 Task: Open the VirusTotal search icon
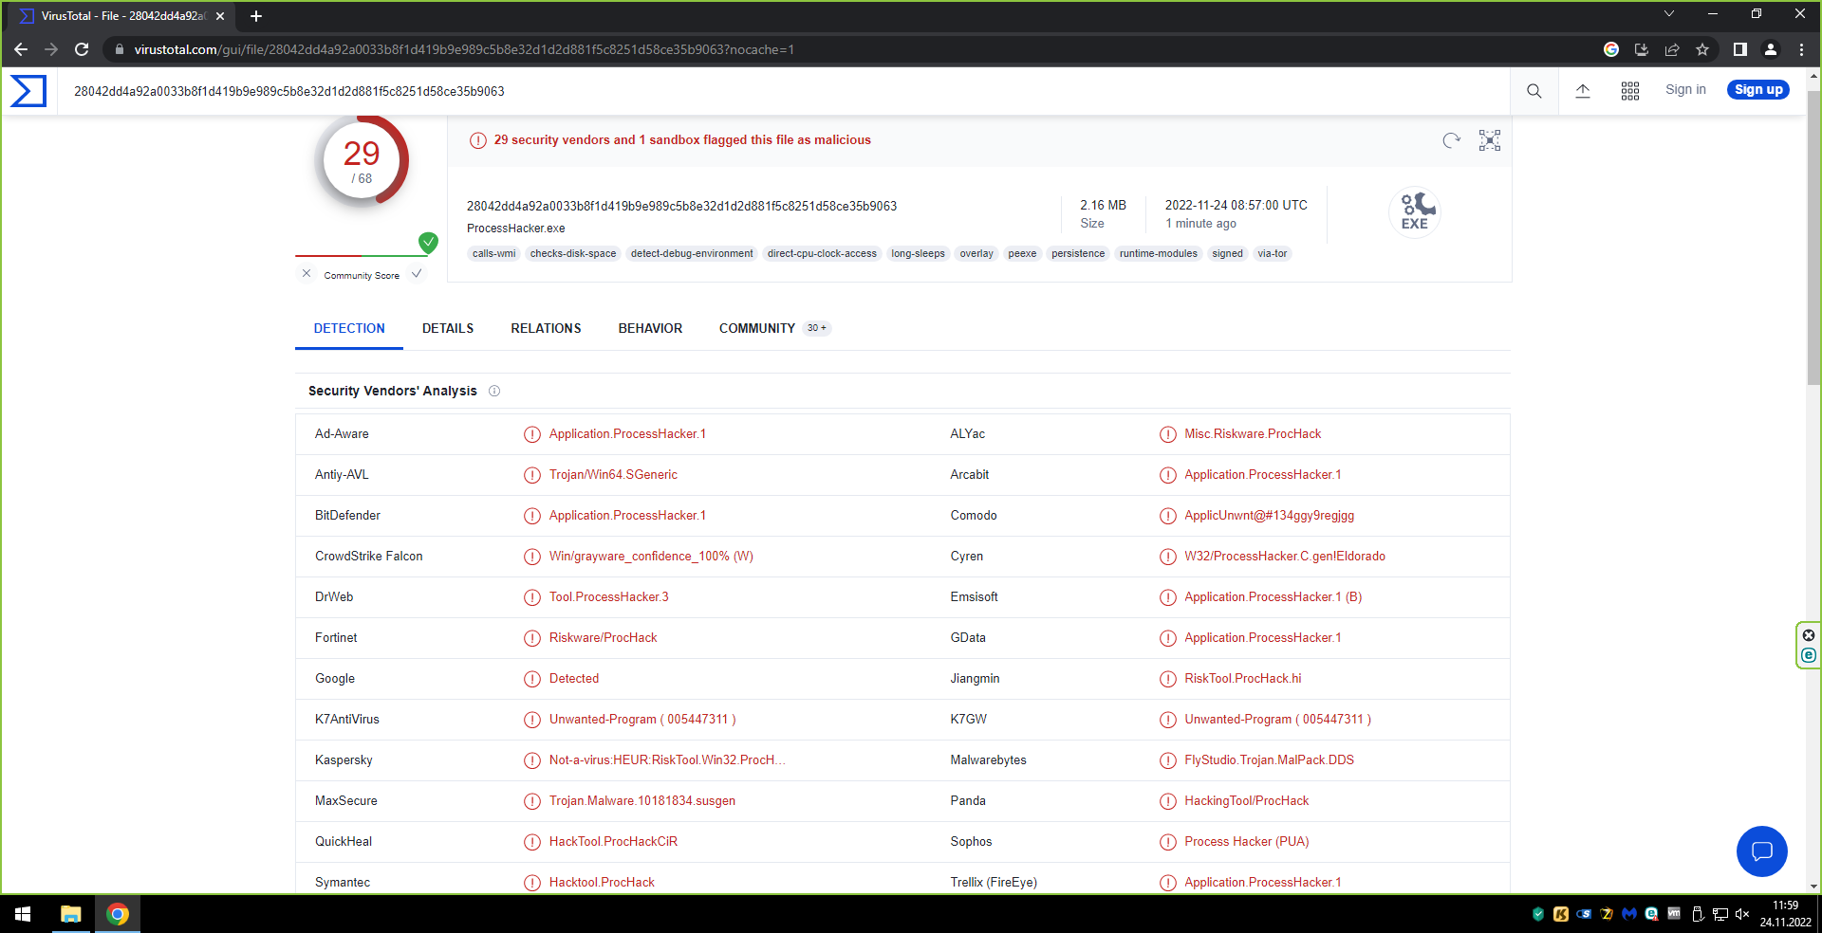tap(1534, 91)
